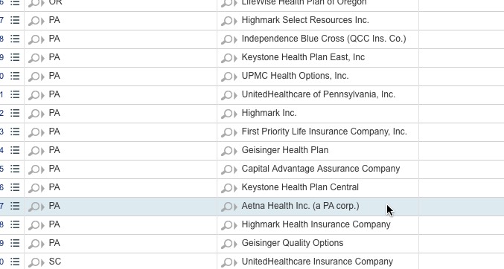
Task: Click the search icon beside Keystone Health Plan Central
Action: tap(229, 188)
